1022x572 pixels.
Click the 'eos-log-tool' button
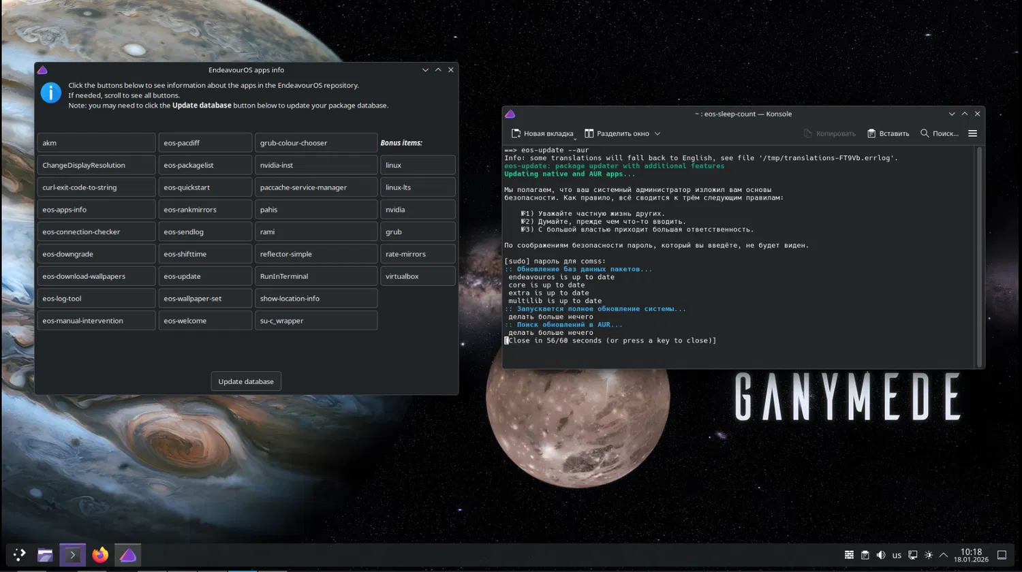point(97,298)
